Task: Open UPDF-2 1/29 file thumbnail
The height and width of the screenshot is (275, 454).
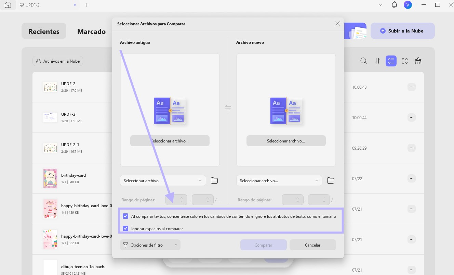Action: coord(50,117)
